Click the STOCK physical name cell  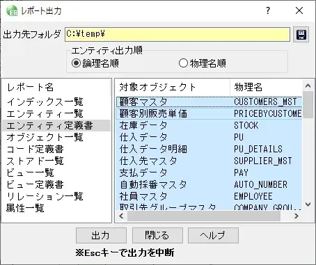(246, 125)
